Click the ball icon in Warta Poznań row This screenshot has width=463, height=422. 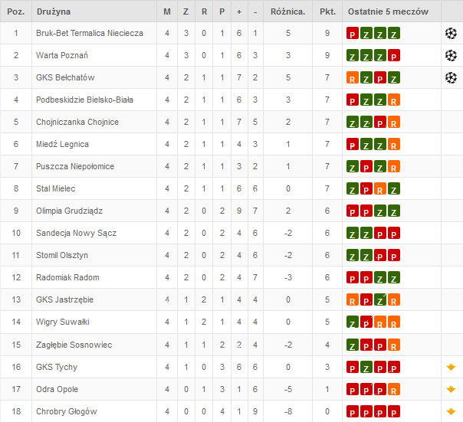click(451, 55)
